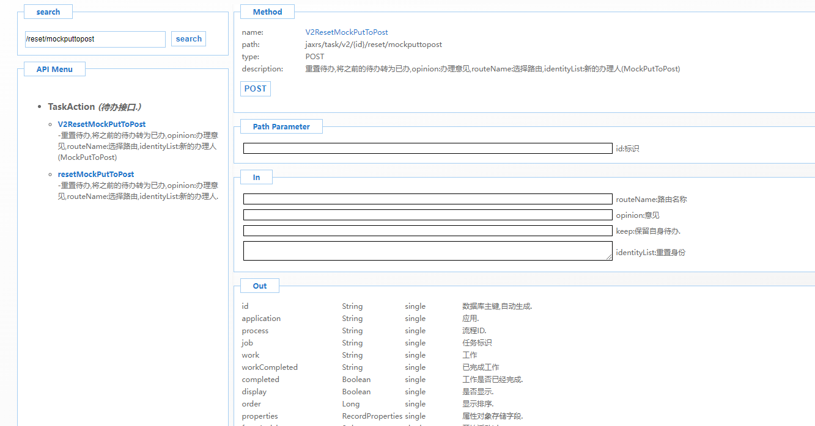Select the opinion input field

click(x=427, y=215)
